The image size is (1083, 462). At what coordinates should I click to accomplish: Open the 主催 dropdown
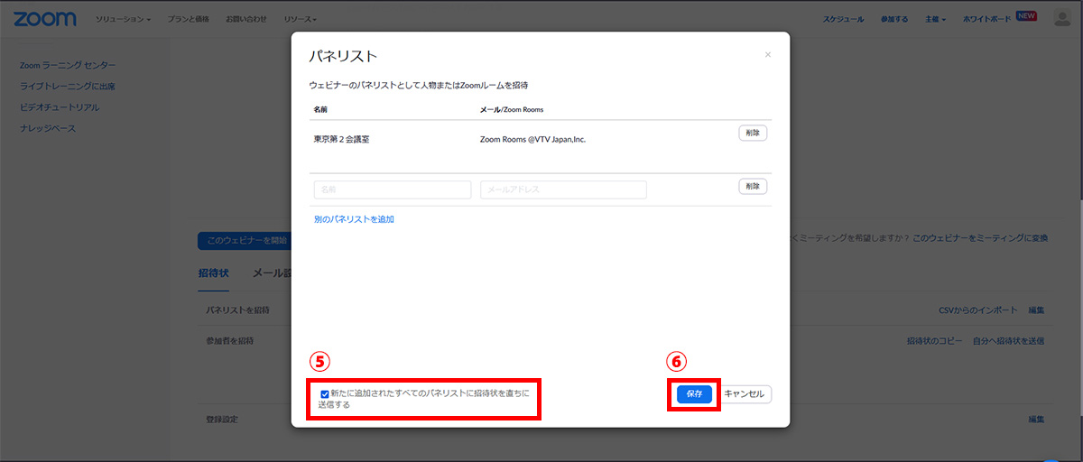935,19
